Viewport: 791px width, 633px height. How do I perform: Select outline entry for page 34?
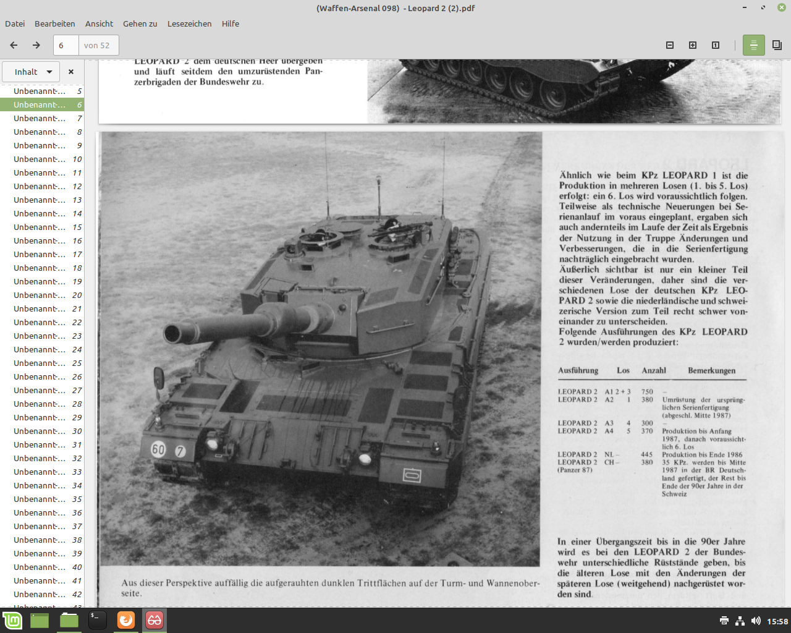(42, 485)
